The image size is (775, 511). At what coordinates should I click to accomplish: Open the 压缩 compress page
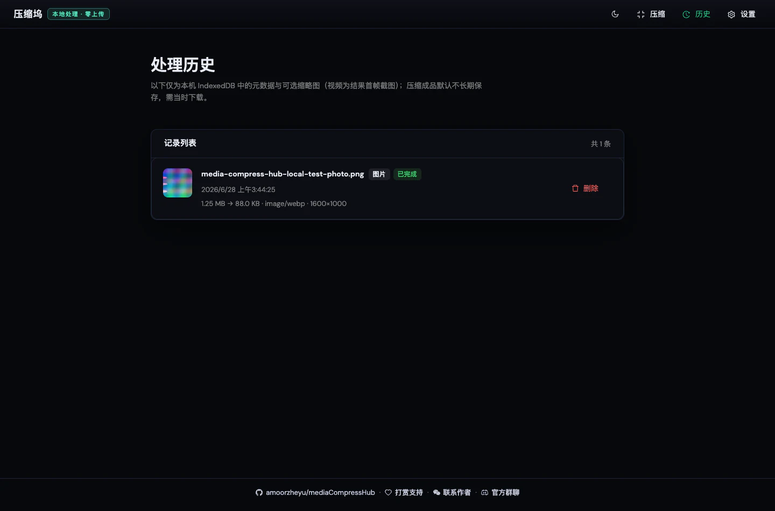(651, 15)
